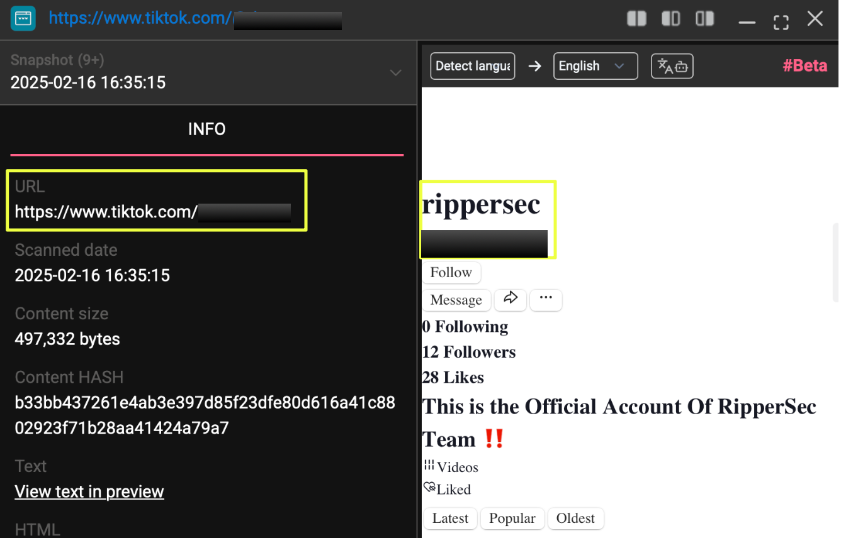Switch to equal split panel layout
The image size is (841, 538).
[636, 19]
